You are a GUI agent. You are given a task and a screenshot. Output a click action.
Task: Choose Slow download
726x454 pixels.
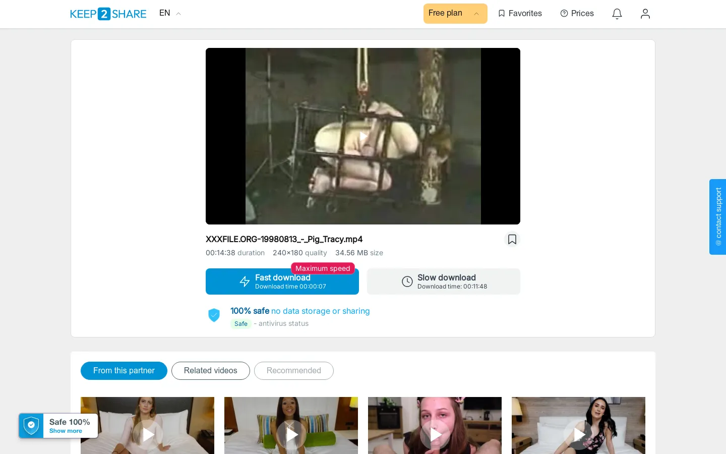coord(444,281)
